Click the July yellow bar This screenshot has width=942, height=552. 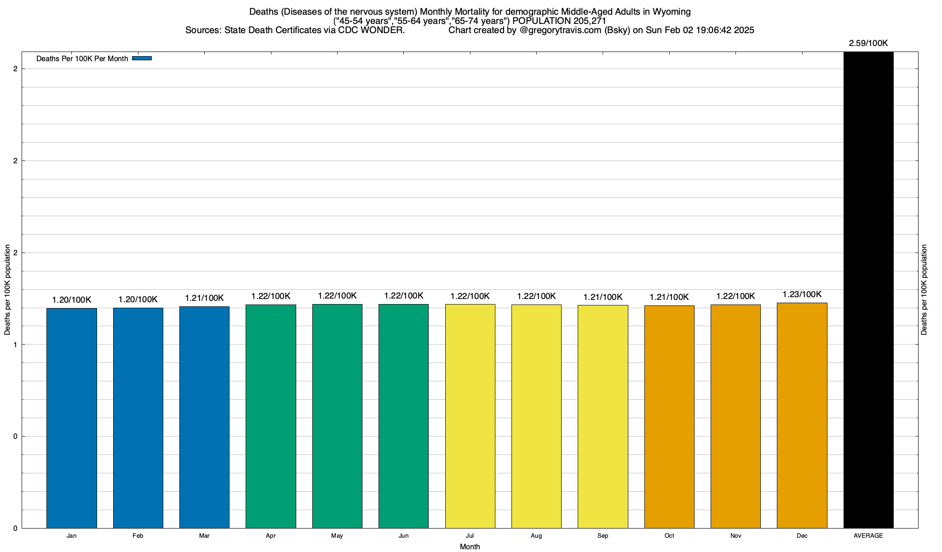pos(470,416)
